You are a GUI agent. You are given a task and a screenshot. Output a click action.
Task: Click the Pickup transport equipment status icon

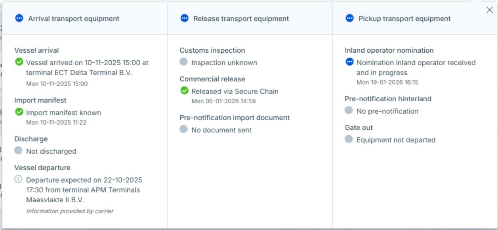pyautogui.click(x=349, y=18)
